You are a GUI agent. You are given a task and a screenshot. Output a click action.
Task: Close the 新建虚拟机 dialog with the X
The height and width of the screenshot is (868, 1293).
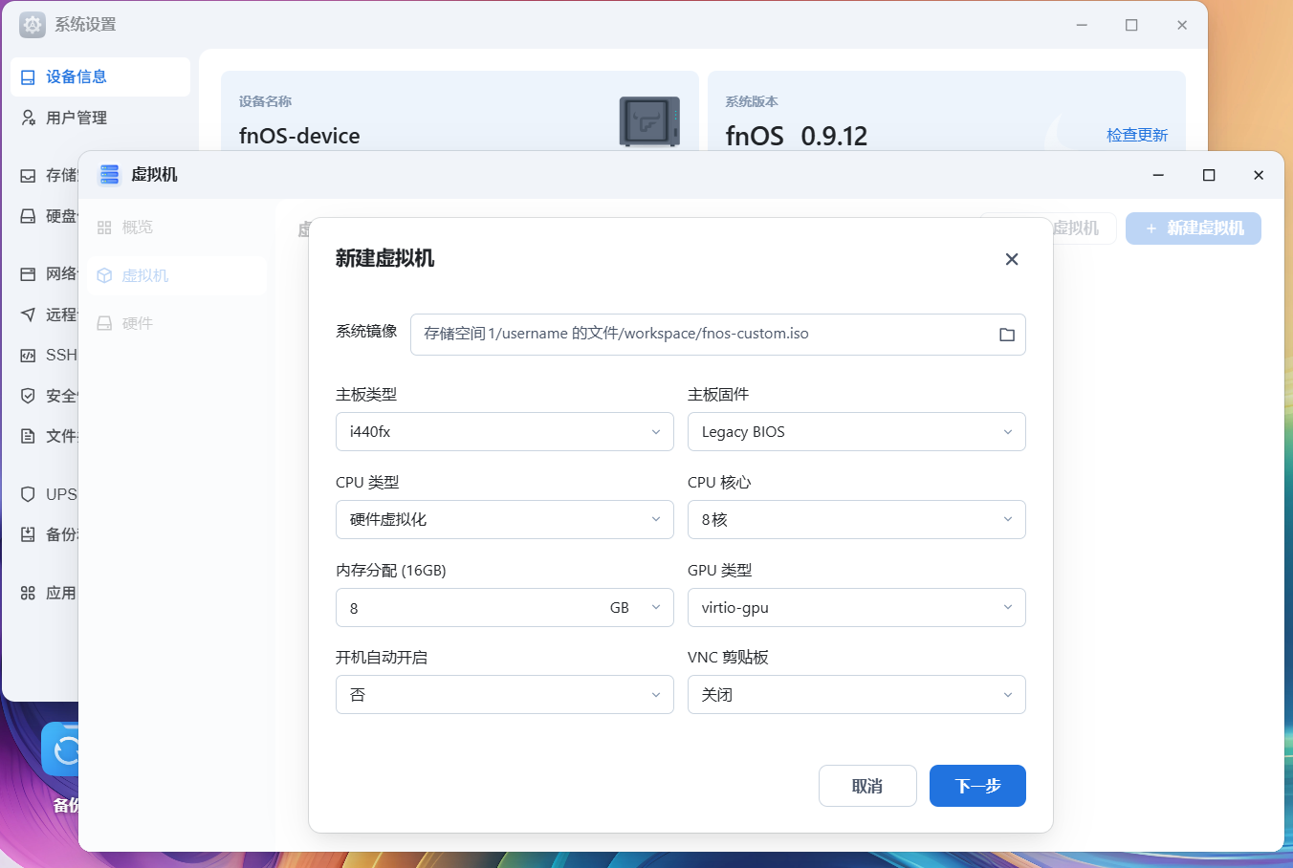point(1012,259)
